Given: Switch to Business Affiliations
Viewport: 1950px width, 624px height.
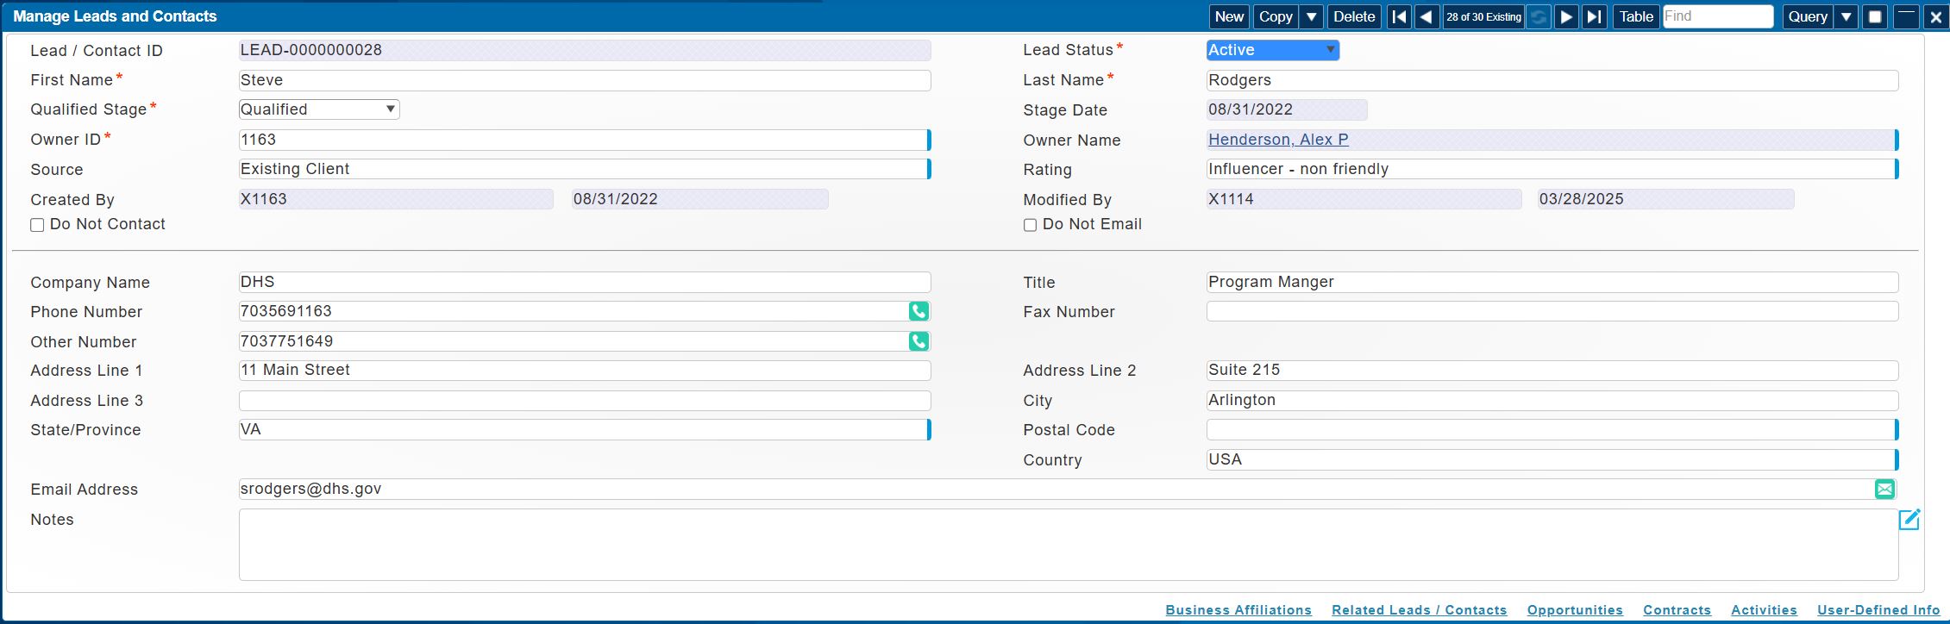Looking at the screenshot, I should click(1238, 610).
